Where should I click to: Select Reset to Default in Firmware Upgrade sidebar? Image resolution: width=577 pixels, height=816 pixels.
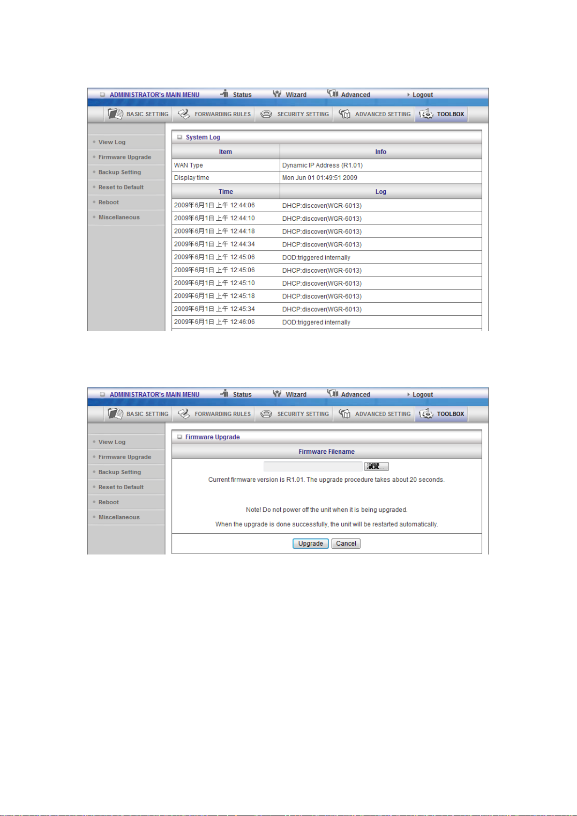click(121, 487)
